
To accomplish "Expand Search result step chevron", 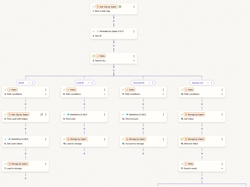I will [x=222, y=168].
